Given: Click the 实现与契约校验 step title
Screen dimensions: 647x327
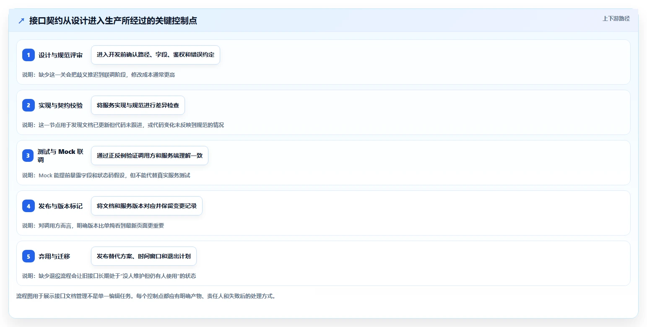Looking at the screenshot, I should click(61, 105).
